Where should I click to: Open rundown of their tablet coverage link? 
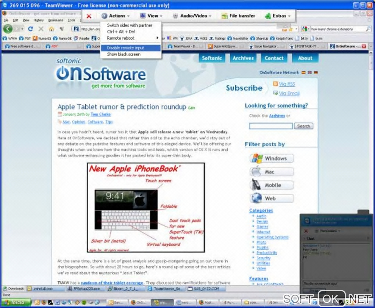click(112, 283)
